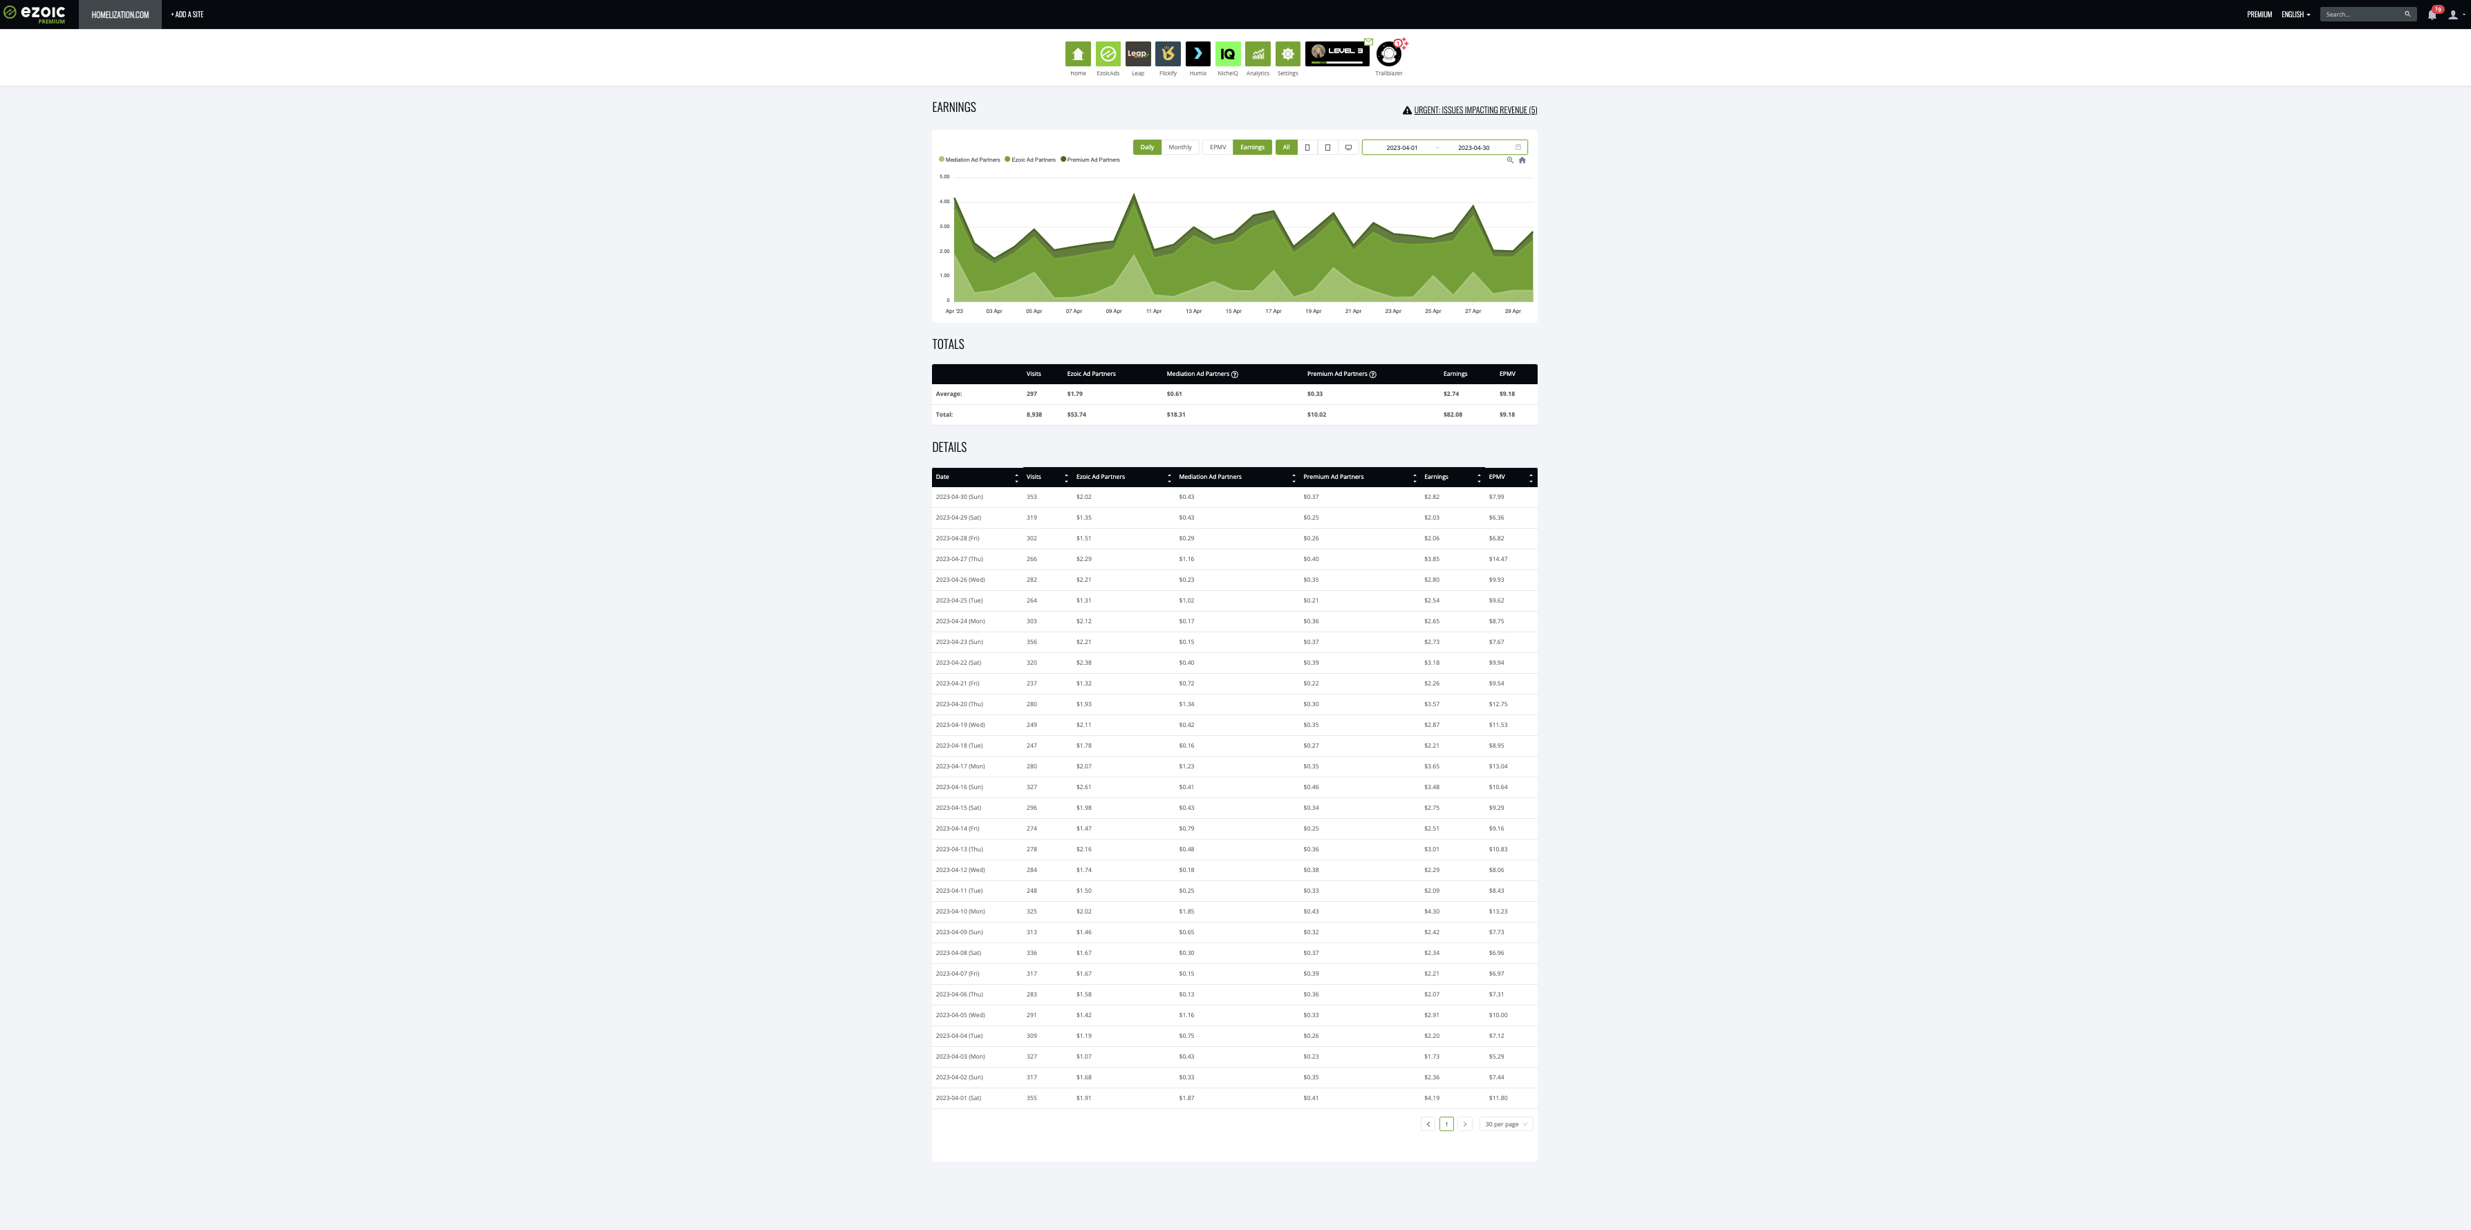Open the Flickify app
2471x1230 pixels.
click(x=1167, y=54)
